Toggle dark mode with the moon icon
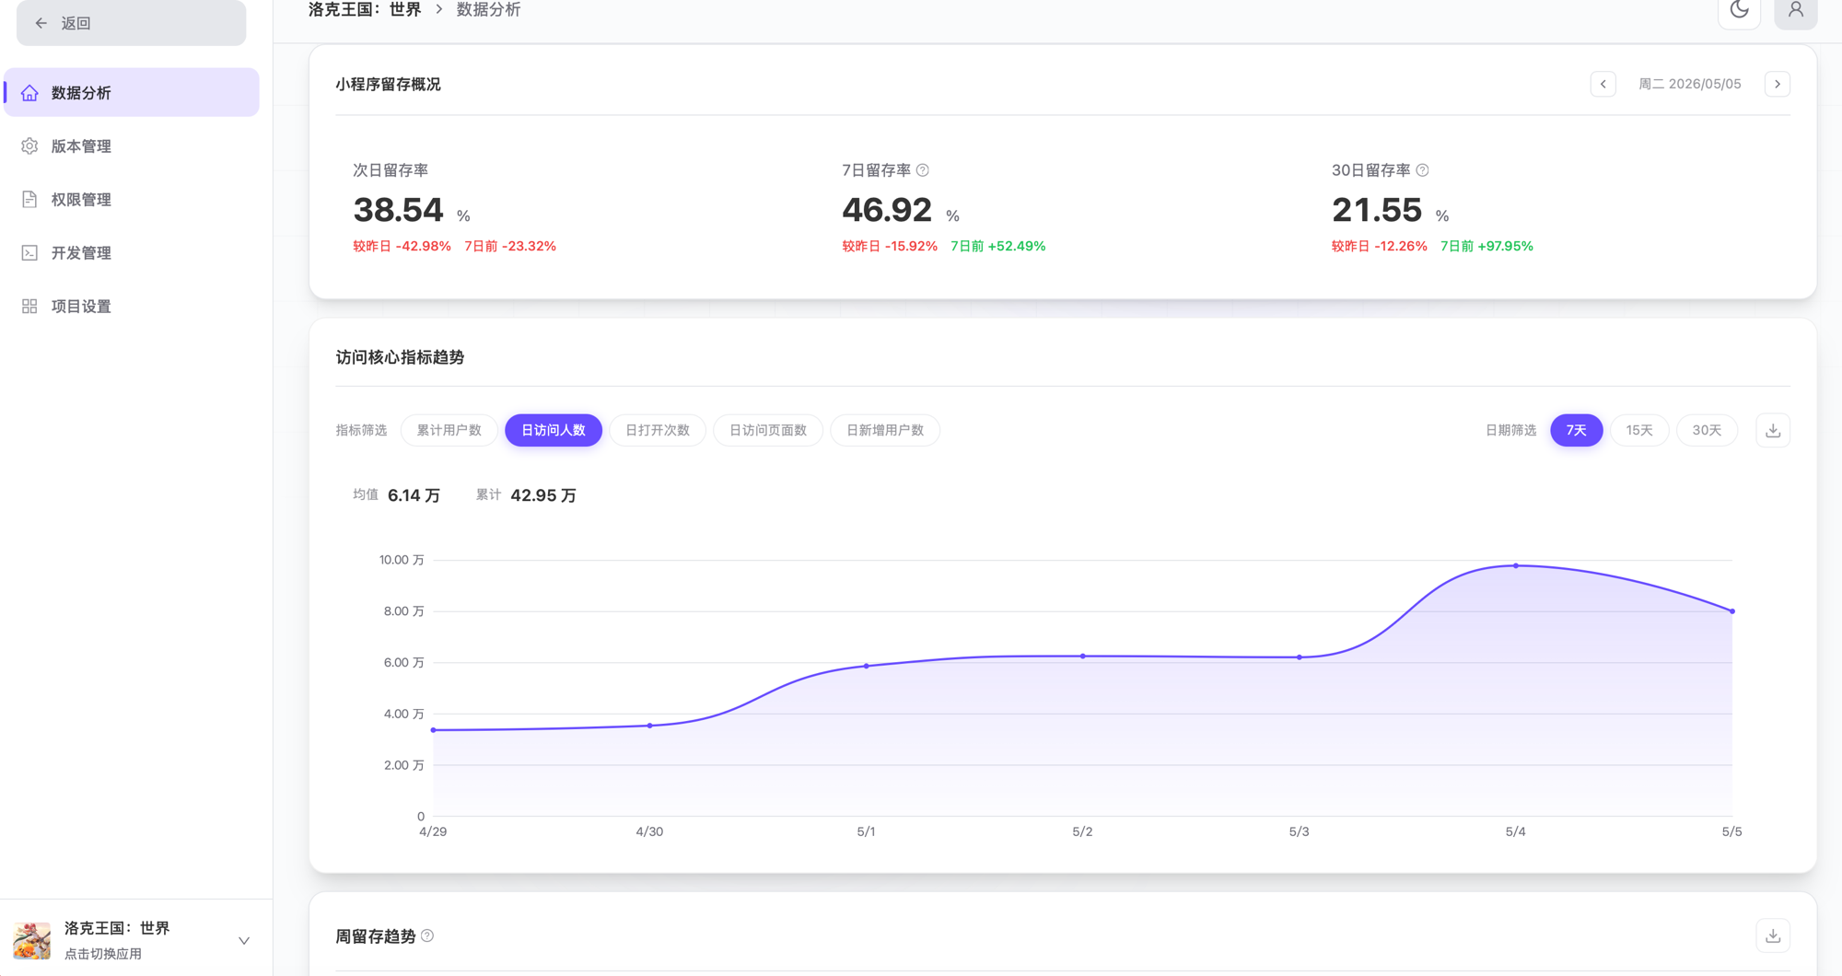The height and width of the screenshot is (976, 1842). [1739, 10]
